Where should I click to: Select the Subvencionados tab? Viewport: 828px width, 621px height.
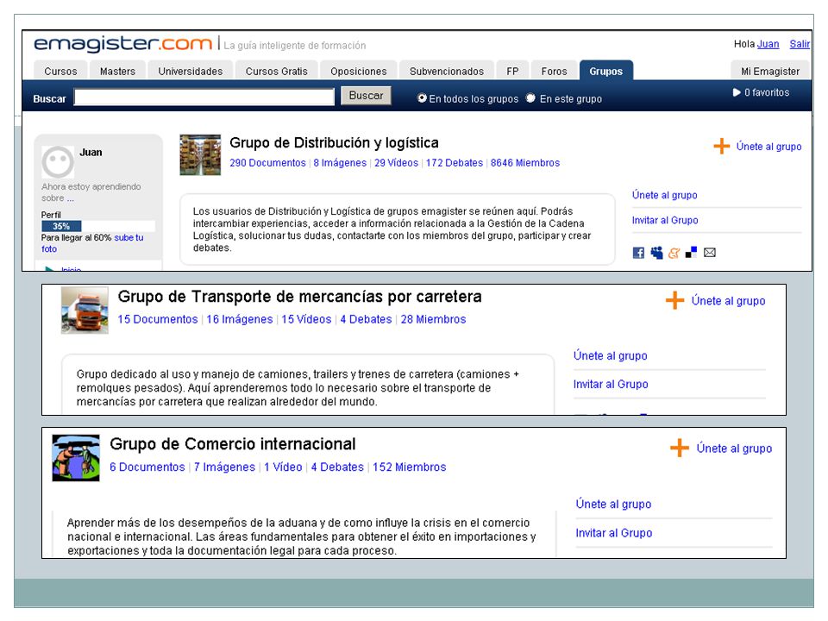point(446,71)
